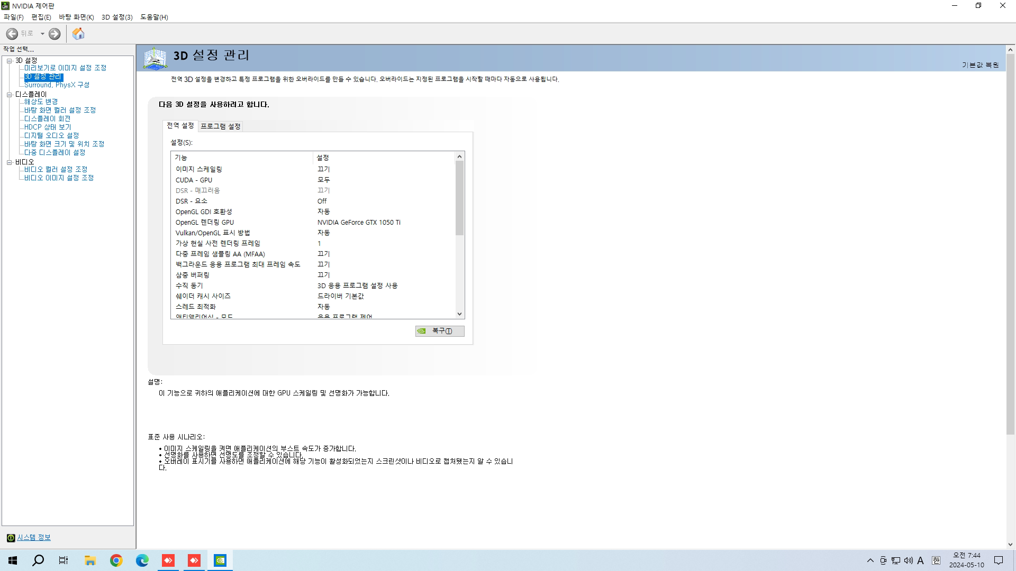Open Task View on the taskbar
Image resolution: width=1016 pixels, height=571 pixels.
pyautogui.click(x=63, y=560)
